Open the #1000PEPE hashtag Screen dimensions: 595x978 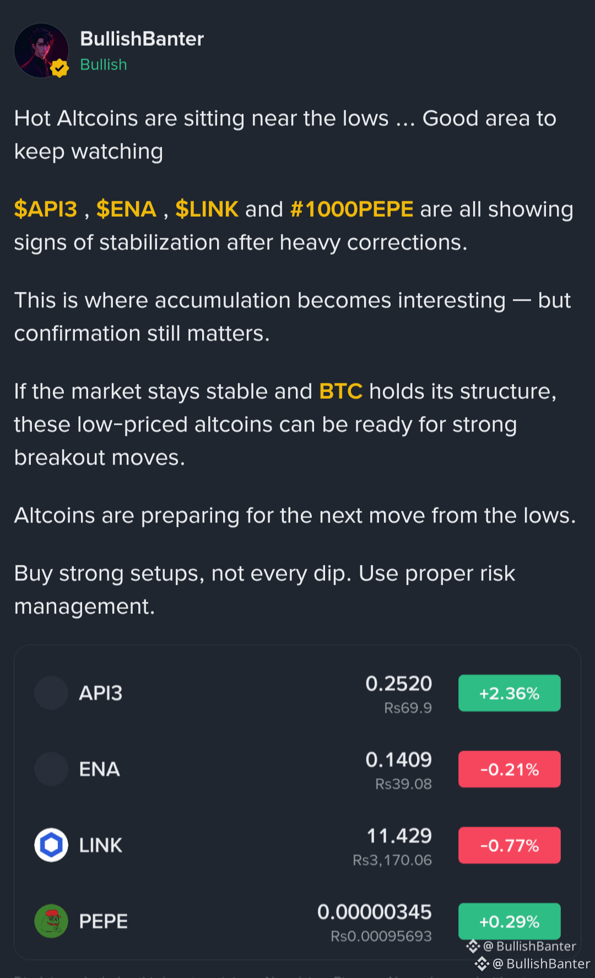tap(351, 210)
